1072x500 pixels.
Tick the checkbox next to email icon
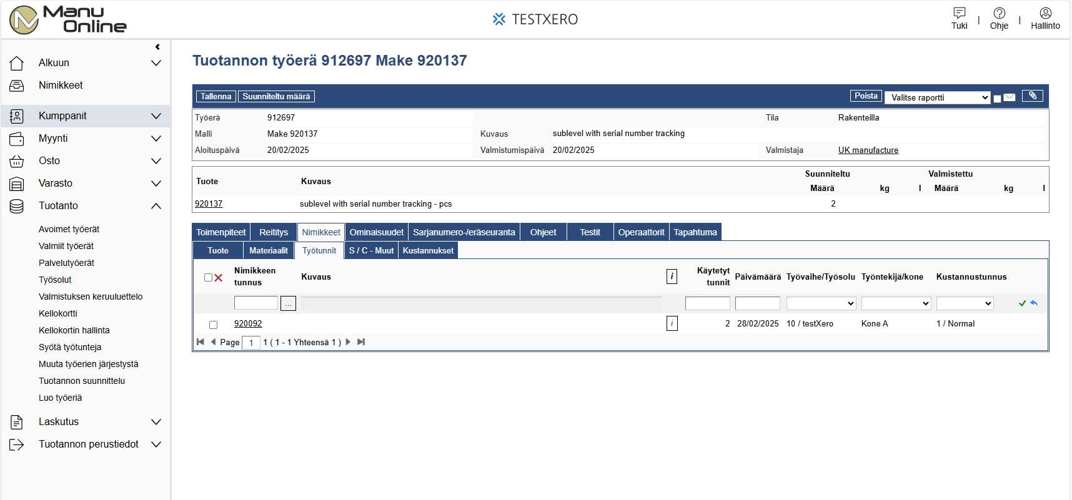click(997, 99)
